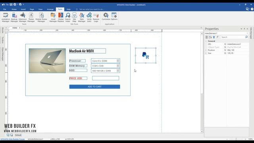Switch to the Page ribbon tab
Image resolution: width=254 pixels, height=143 pixels.
[32, 10]
